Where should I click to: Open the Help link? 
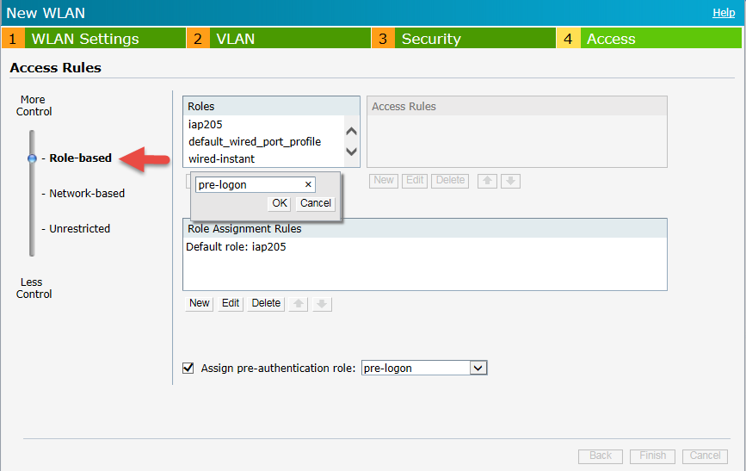tap(724, 13)
